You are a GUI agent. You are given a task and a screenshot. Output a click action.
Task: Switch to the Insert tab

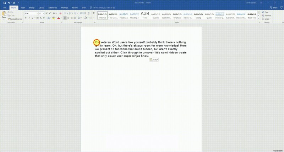pyautogui.click(x=23, y=7)
